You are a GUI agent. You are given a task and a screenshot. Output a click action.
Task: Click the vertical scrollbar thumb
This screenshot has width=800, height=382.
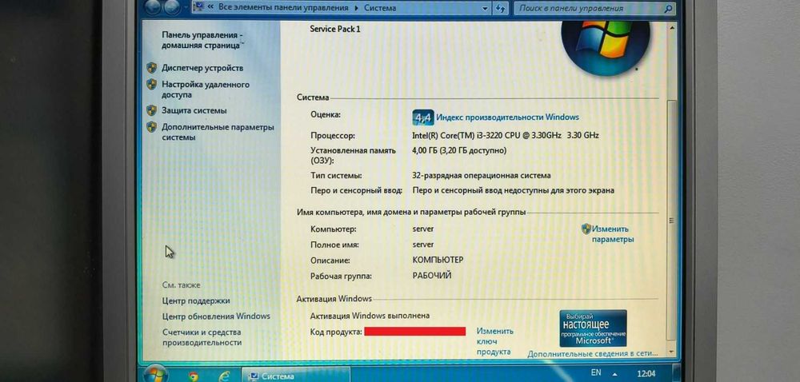(671, 220)
